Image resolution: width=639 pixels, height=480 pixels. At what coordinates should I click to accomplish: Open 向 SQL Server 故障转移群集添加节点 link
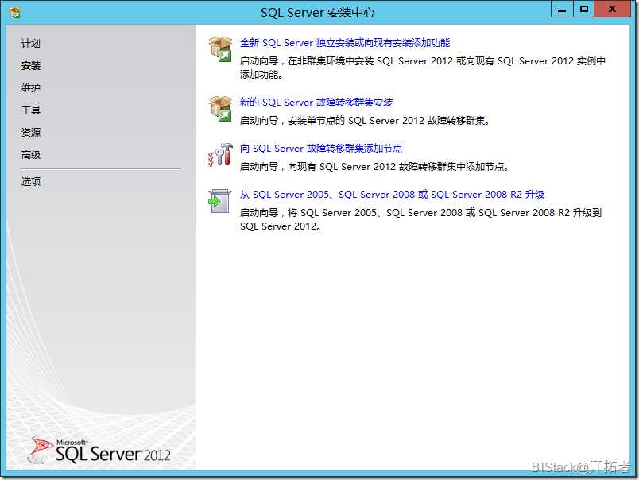point(321,149)
